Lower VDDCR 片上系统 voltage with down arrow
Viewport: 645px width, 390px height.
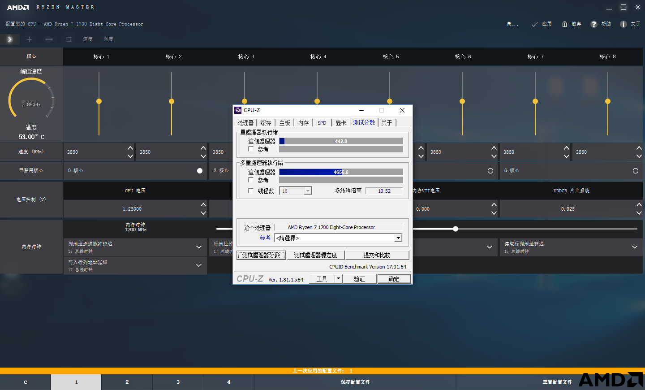pos(639,213)
